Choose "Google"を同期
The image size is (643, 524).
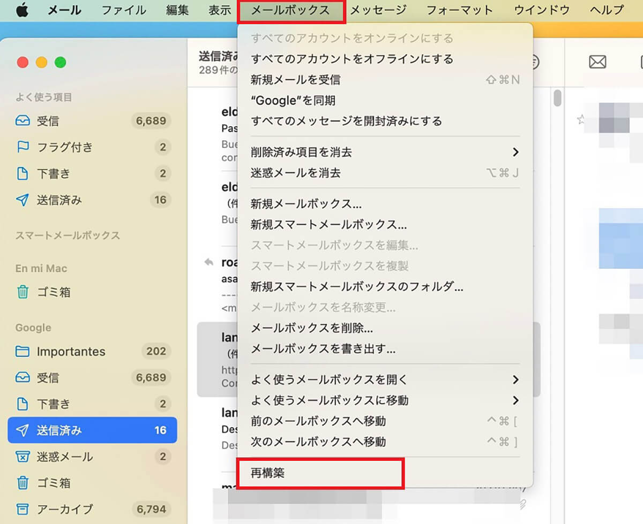click(x=385, y=100)
